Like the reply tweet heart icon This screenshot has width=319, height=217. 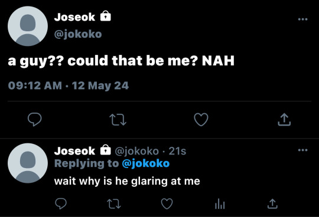click(167, 204)
